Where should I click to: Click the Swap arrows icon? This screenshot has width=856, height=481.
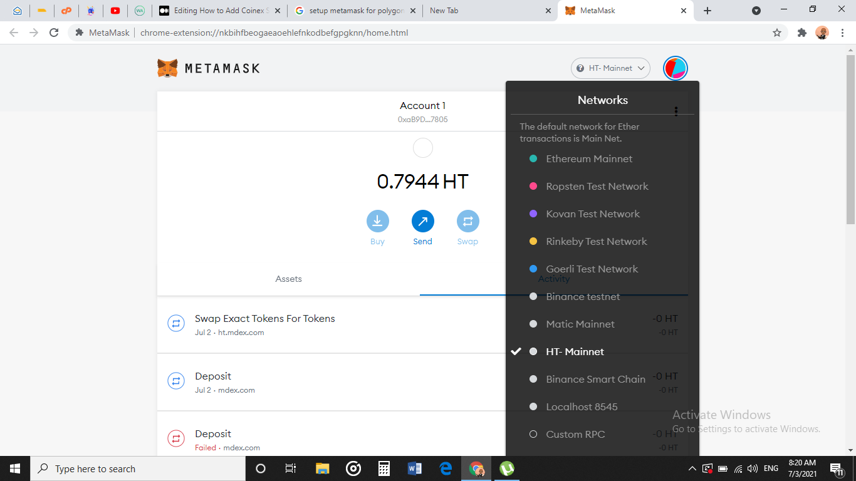pyautogui.click(x=467, y=221)
